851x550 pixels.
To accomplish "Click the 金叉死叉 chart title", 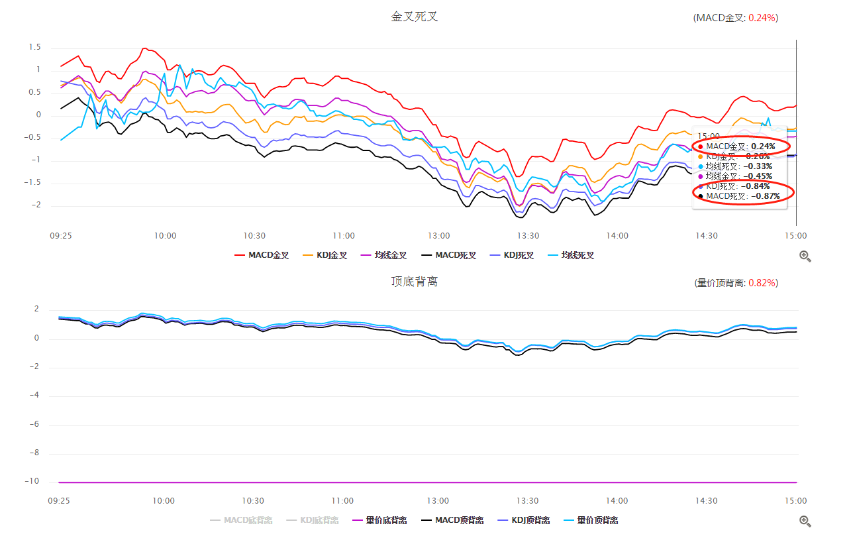I will click(415, 17).
